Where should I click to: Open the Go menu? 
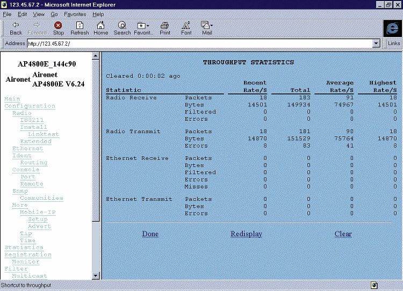click(54, 14)
